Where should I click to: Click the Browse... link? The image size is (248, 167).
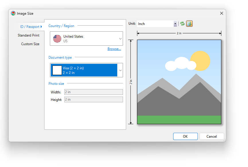pyautogui.click(x=114, y=49)
